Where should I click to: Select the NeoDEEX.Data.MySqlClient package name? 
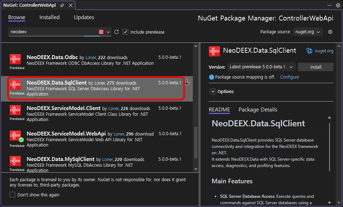(61, 159)
